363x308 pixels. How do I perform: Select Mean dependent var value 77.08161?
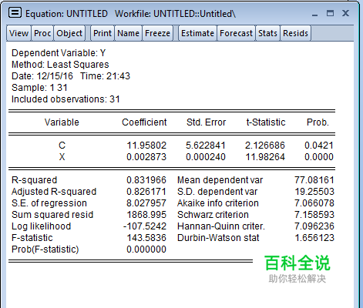(314, 180)
